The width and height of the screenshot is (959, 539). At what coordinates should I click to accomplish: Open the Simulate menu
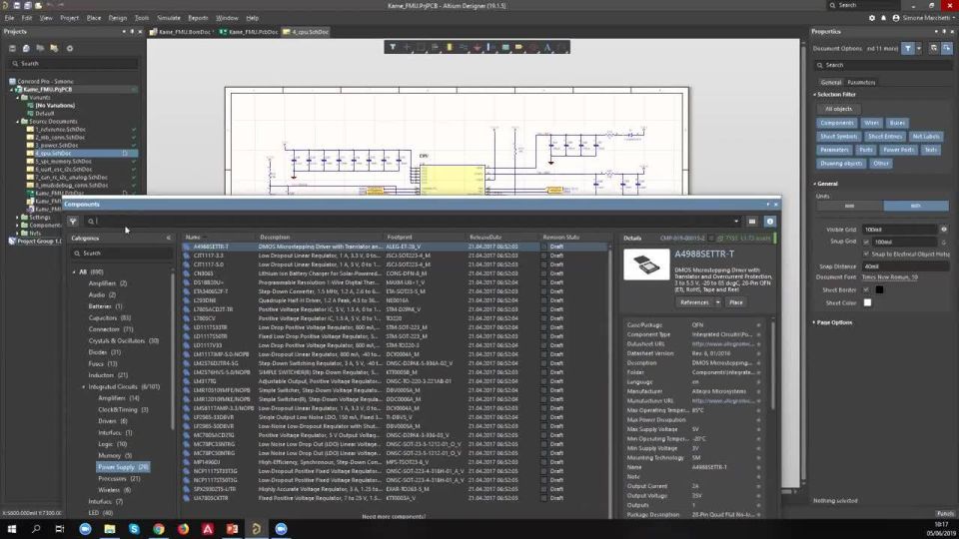click(x=168, y=18)
